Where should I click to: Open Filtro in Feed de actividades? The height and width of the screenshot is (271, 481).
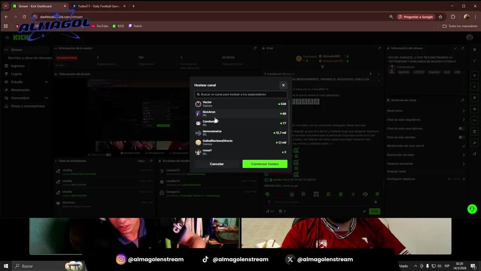141,161
